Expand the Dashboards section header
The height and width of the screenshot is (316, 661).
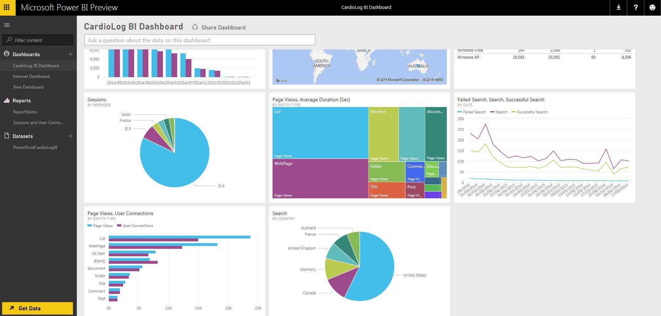tap(26, 54)
